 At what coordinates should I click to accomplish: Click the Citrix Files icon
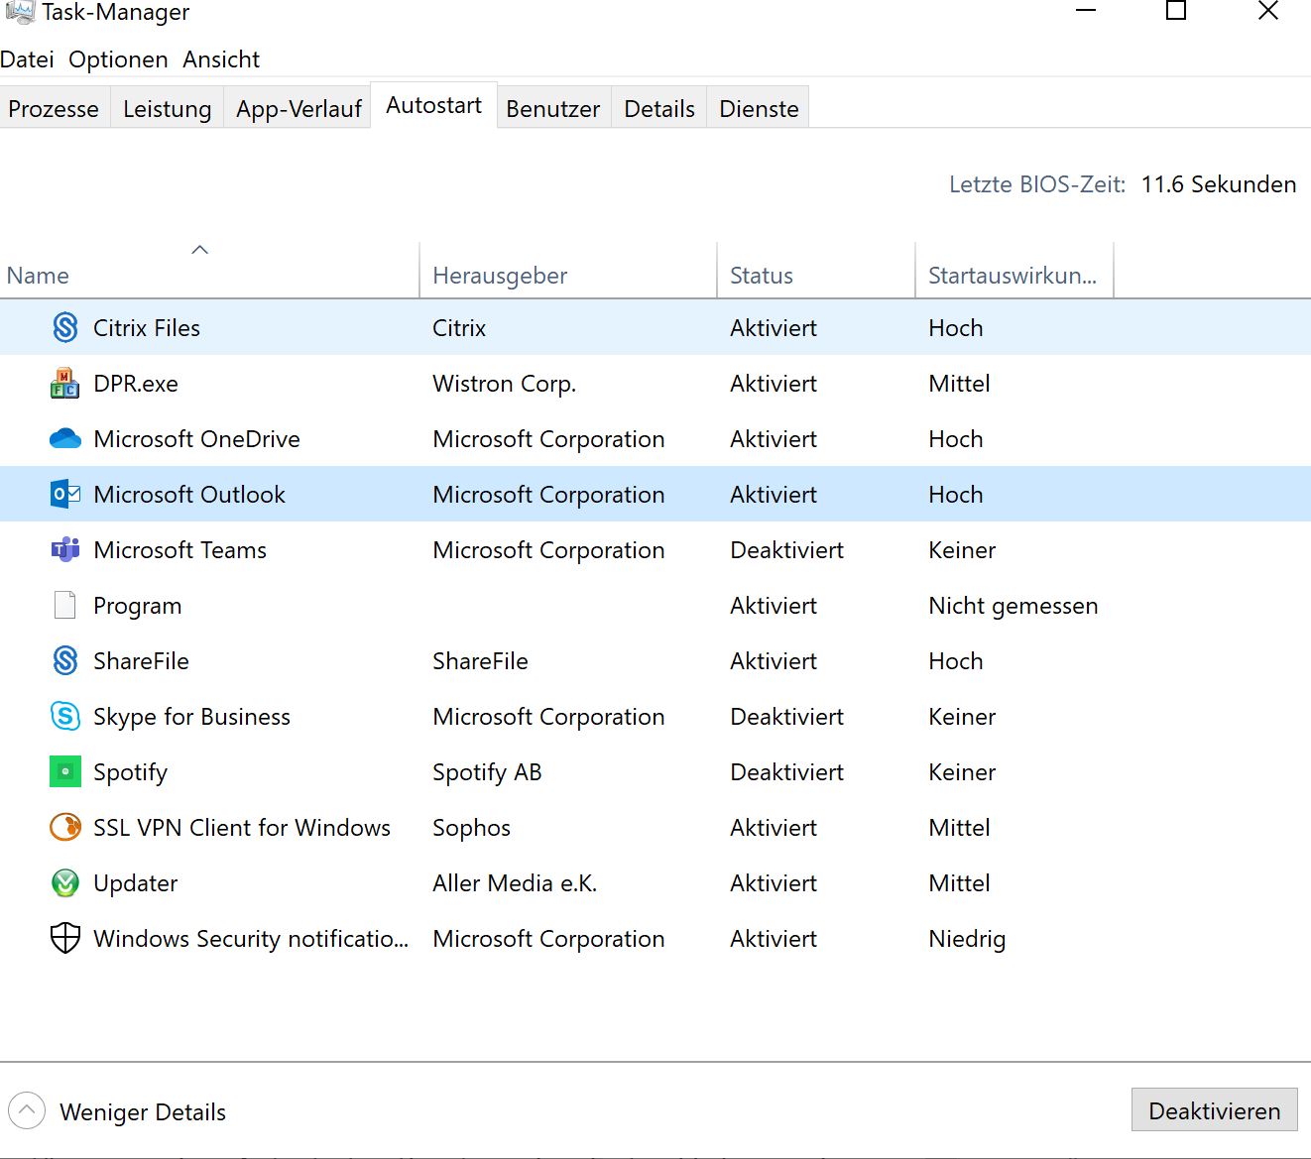click(x=65, y=327)
